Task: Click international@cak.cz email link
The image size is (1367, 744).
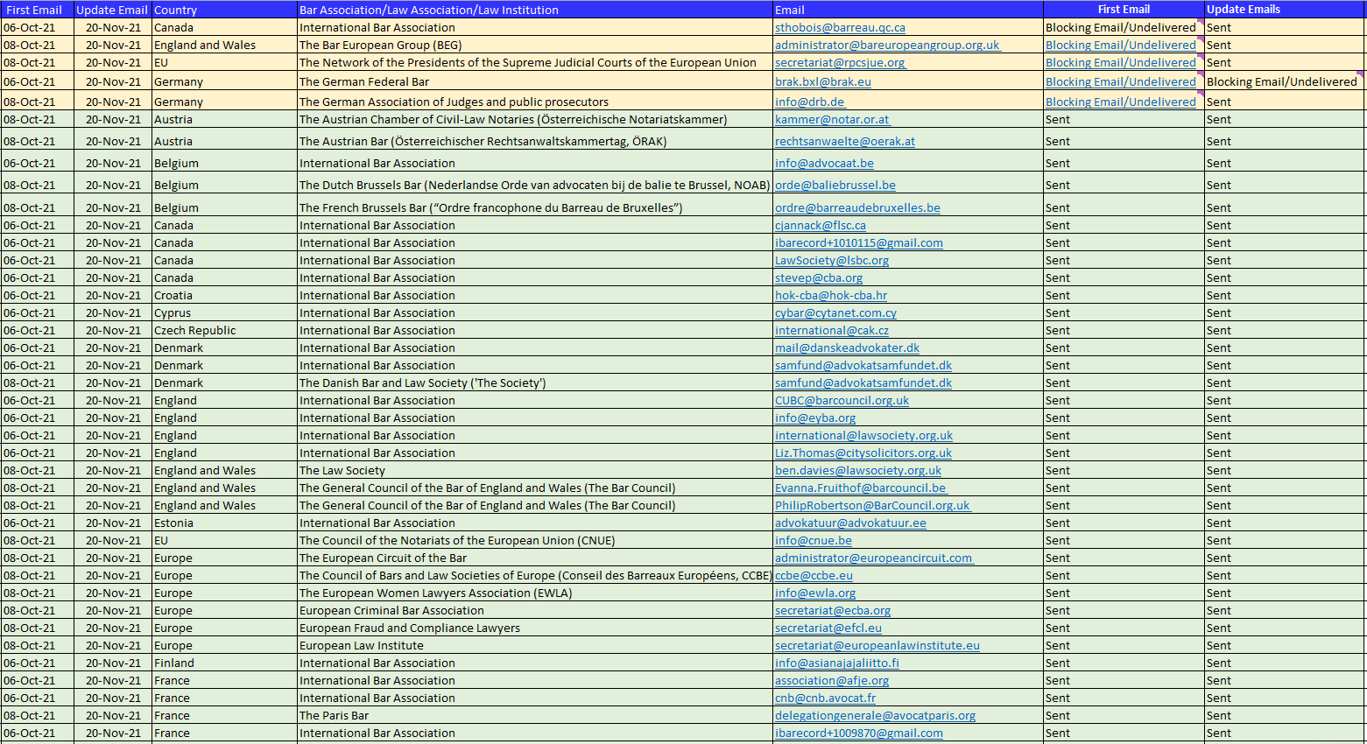Action: pos(832,331)
